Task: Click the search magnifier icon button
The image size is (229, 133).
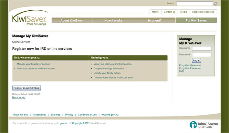Action: click(215, 4)
